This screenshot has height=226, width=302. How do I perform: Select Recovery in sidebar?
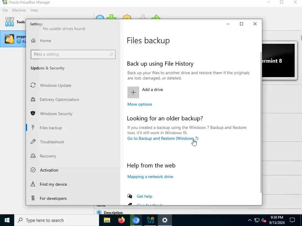click(x=48, y=156)
